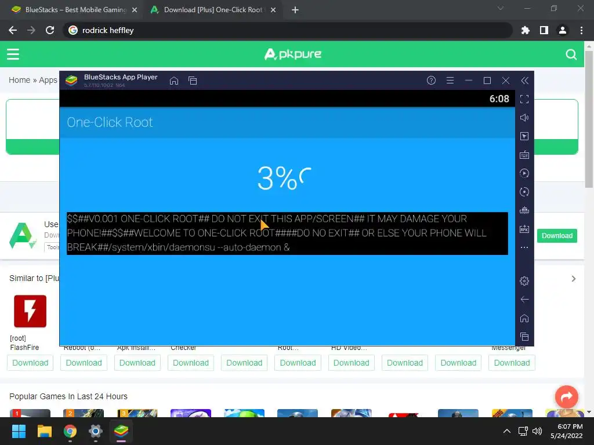Open BlueStacks help question mark icon

431,80
